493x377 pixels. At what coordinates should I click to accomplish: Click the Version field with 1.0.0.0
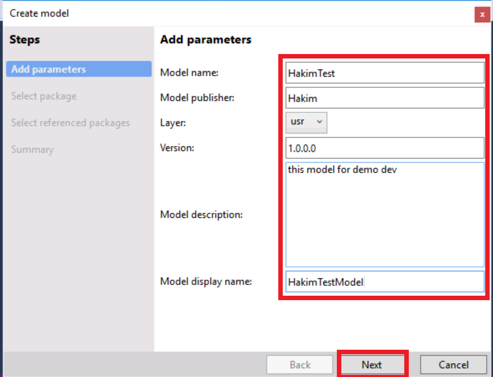coord(384,148)
